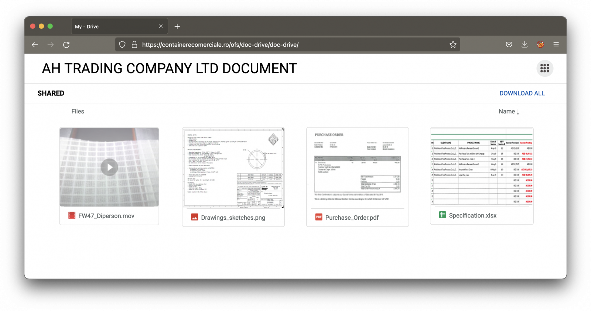Click the URL address bar field

[288, 45]
